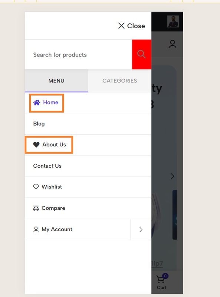Click the user account icon in header
This screenshot has height=297, width=220.
[173, 44]
